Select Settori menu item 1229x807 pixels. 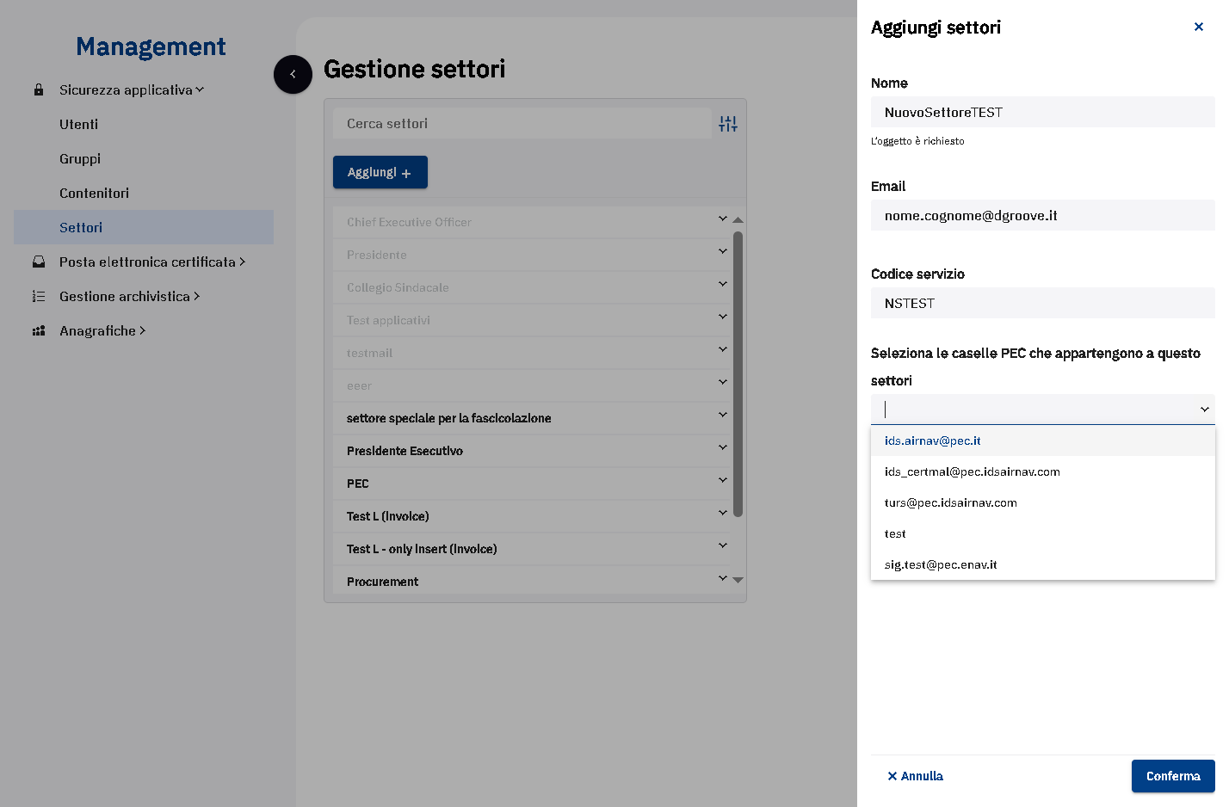(144, 227)
